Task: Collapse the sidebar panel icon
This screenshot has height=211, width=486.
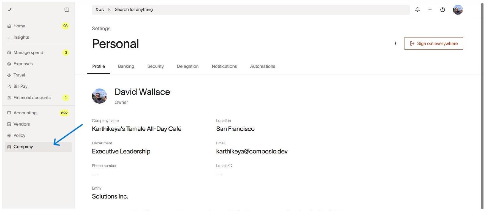Action: [67, 10]
